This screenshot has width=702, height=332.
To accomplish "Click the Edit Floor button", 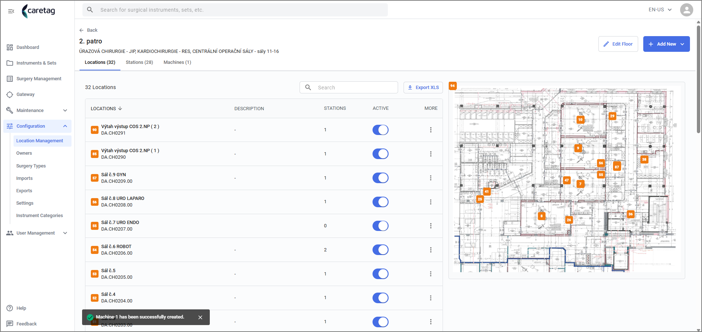I will pyautogui.click(x=618, y=44).
